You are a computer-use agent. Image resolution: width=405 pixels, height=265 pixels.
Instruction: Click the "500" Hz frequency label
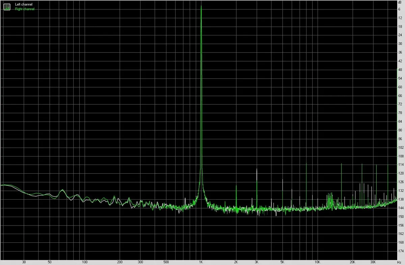pos(166,262)
